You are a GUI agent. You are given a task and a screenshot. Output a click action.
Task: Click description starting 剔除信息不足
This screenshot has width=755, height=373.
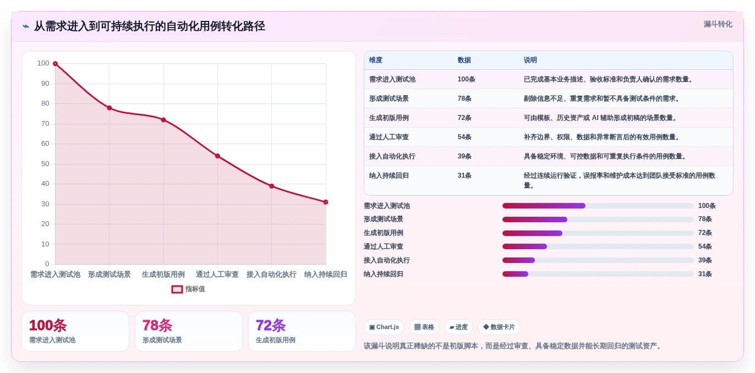[x=603, y=98]
